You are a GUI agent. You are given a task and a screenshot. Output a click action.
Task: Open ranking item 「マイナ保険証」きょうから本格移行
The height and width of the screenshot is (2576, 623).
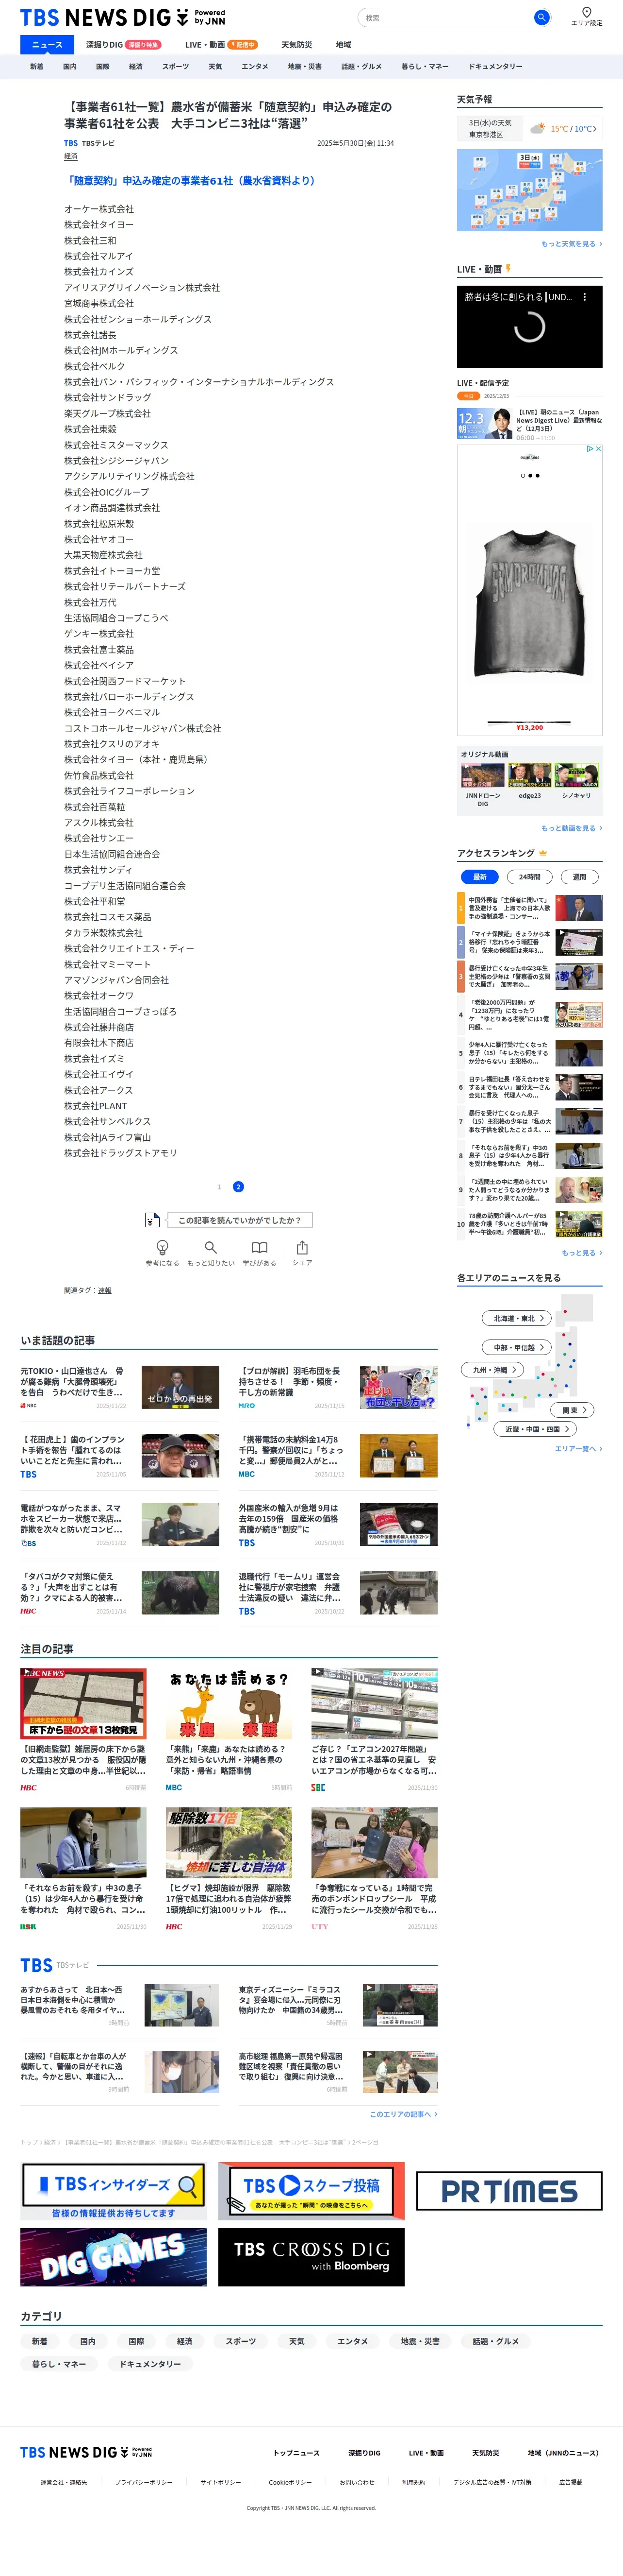529,942
